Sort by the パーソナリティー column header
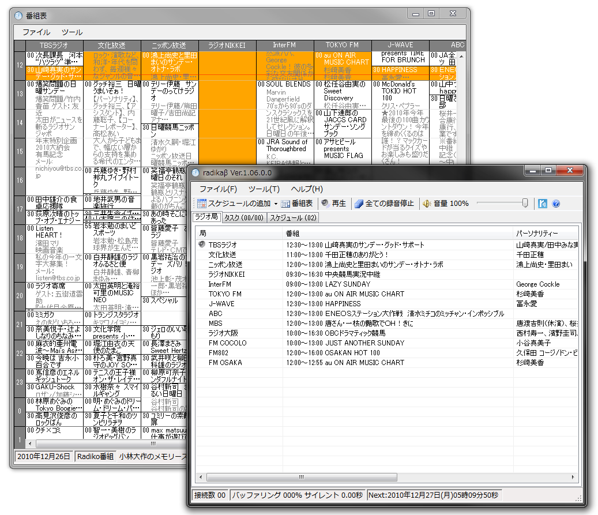The width and height of the screenshot is (598, 515). click(x=546, y=233)
